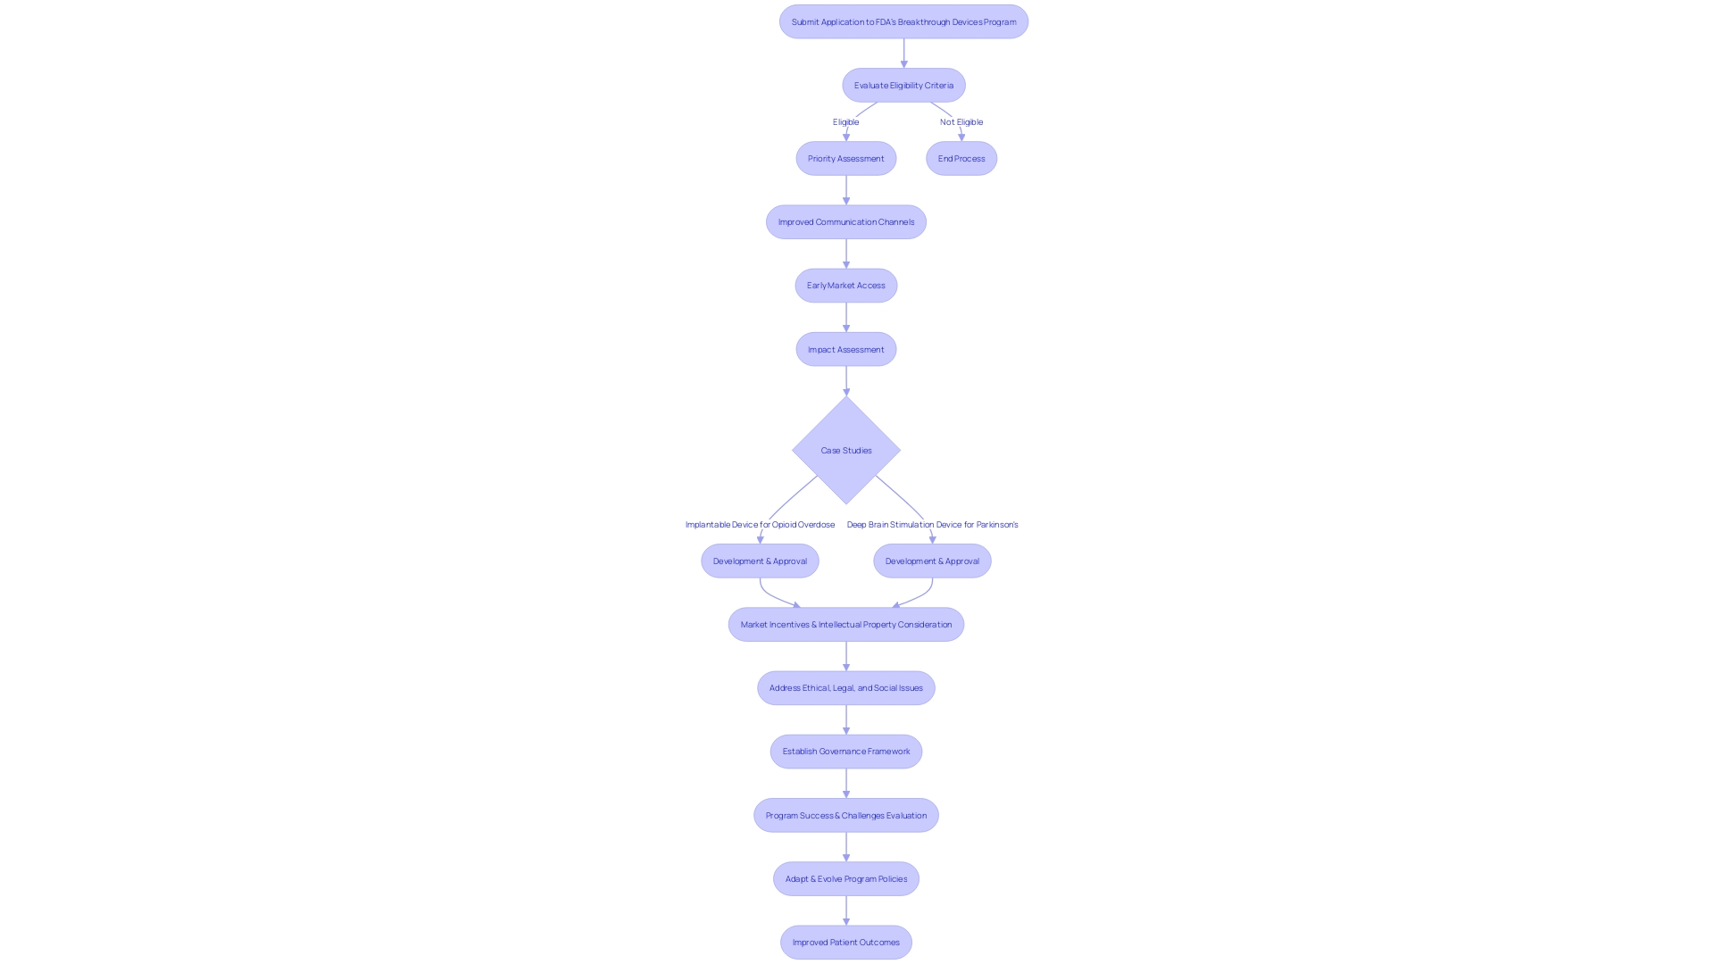Select the Early Market Access flowchart node

click(845, 285)
